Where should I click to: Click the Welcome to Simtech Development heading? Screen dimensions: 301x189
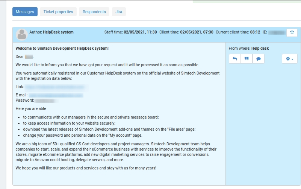62,48
